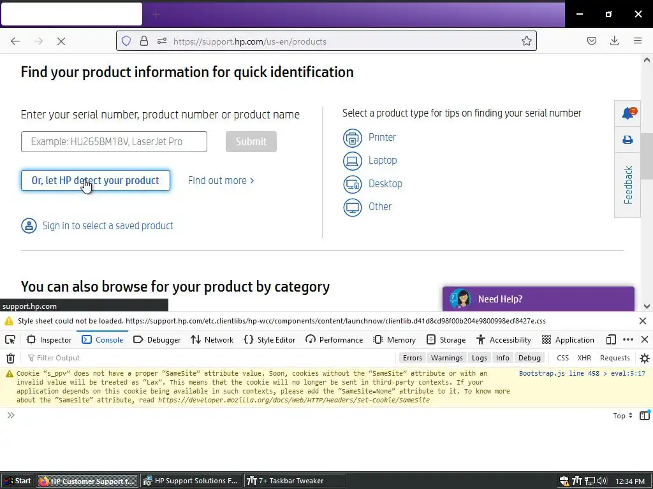Click the console command input line
The width and height of the screenshot is (653, 489).
coord(312,415)
